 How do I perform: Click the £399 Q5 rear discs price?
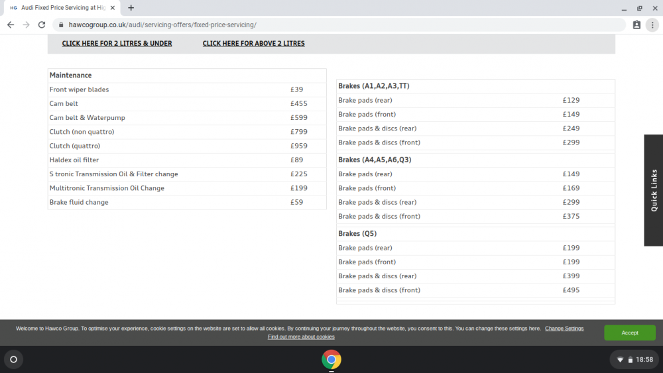click(x=572, y=276)
